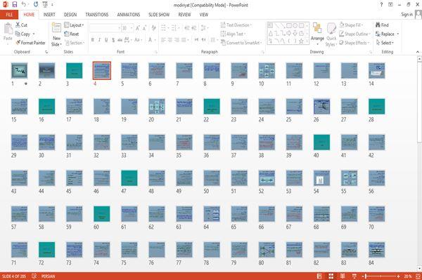Viewport: 422px width, 280px height.
Task: Toggle Align Left paragraph
Action: coord(163,40)
